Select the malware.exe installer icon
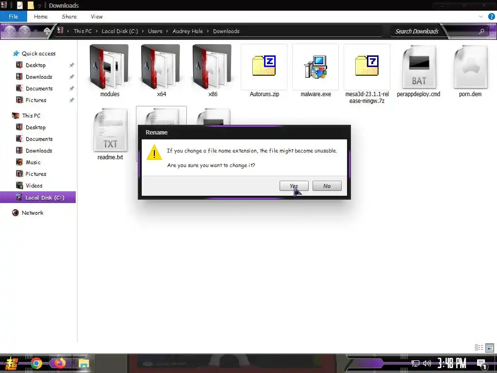 pyautogui.click(x=315, y=67)
